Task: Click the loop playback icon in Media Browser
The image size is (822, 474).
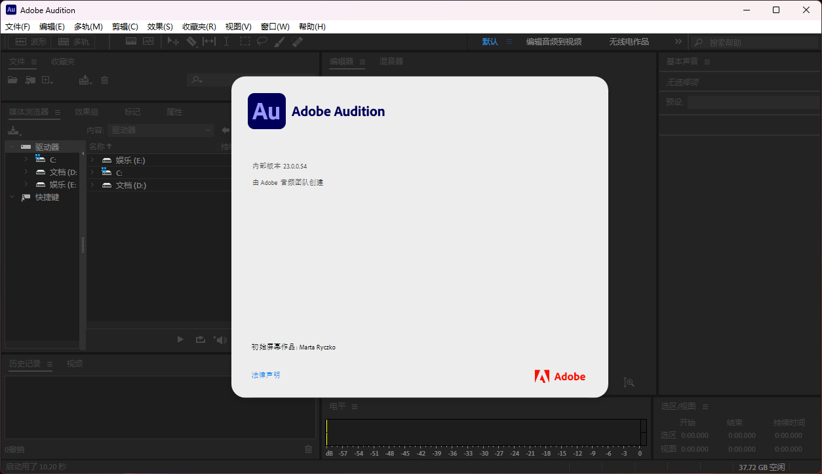Action: [x=201, y=340]
